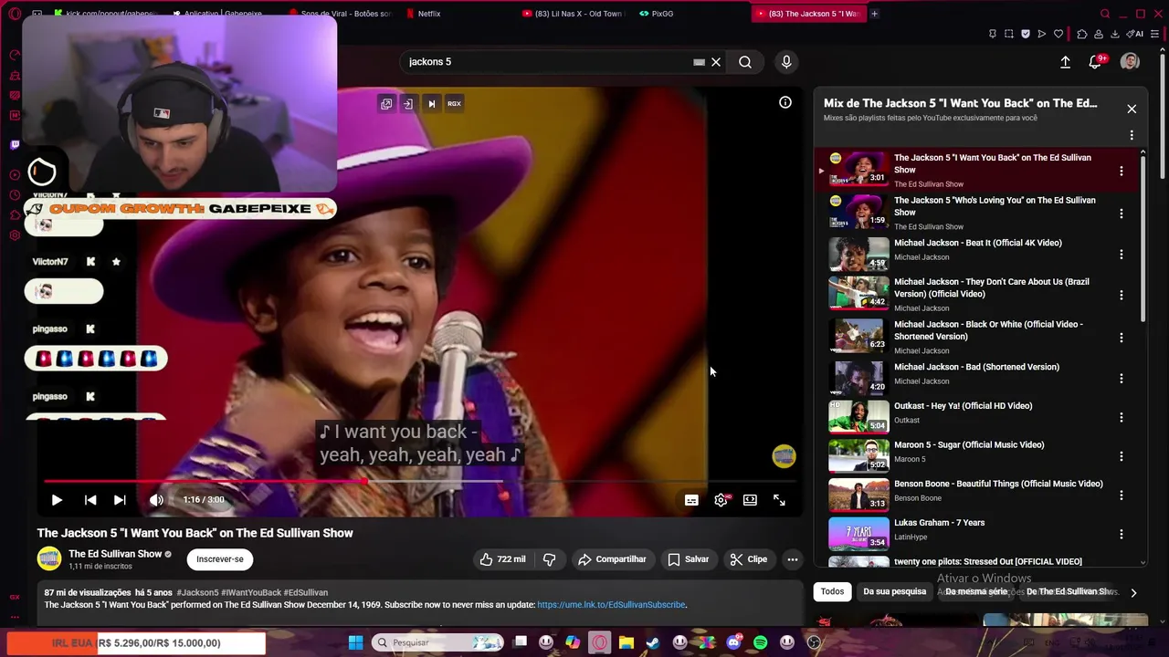The image size is (1169, 657).
Task: Skip to the next video in the player bar
Action: pyautogui.click(x=120, y=500)
